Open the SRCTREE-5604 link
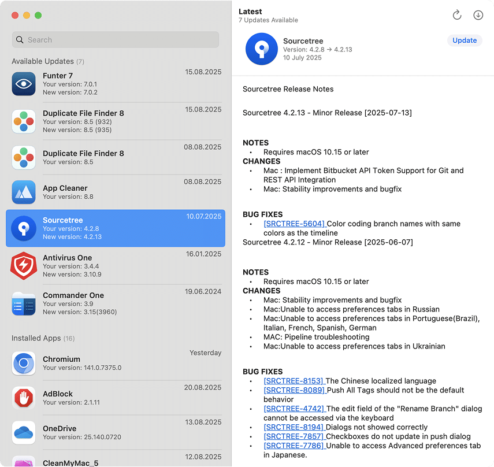The height and width of the screenshot is (467, 494). (x=294, y=224)
